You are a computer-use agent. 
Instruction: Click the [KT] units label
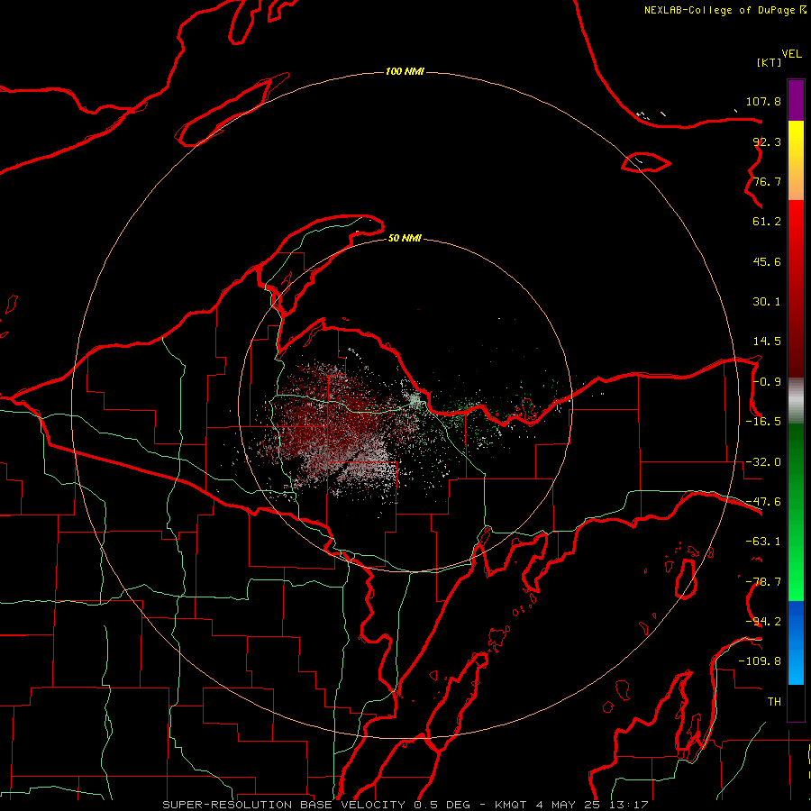point(770,62)
